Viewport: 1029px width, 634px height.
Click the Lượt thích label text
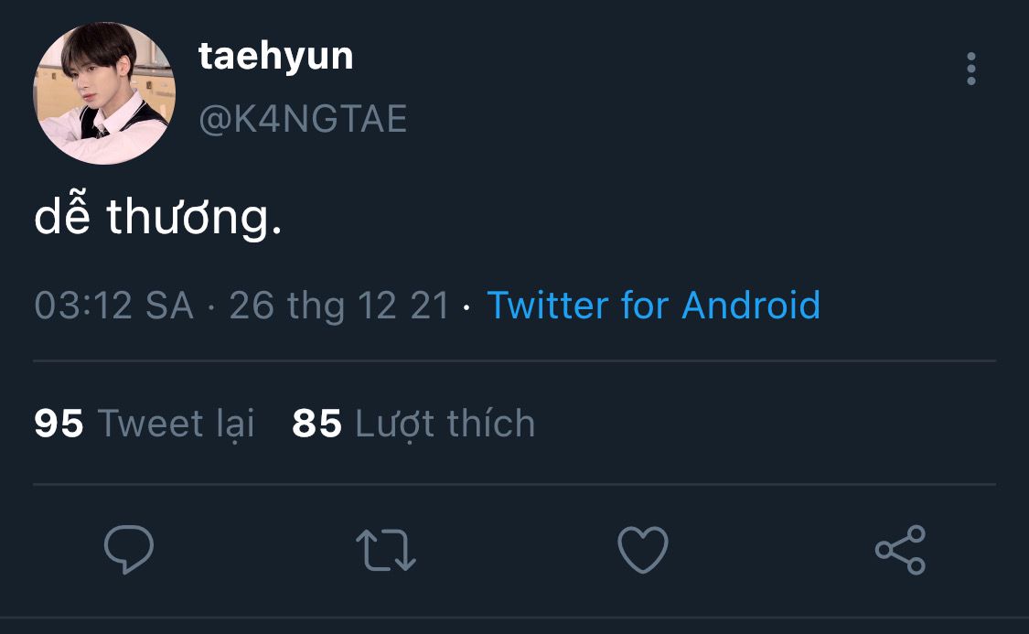click(445, 424)
